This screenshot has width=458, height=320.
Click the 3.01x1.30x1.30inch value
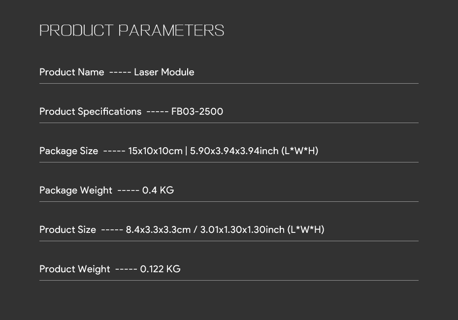(x=242, y=230)
